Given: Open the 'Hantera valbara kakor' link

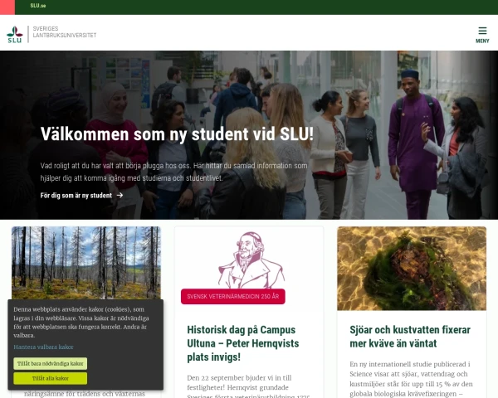Looking at the screenshot, I should (43, 347).
